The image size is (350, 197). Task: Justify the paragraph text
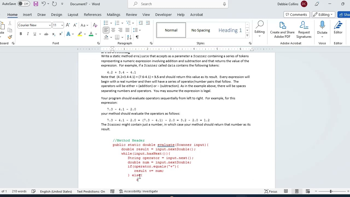coord(127,30)
